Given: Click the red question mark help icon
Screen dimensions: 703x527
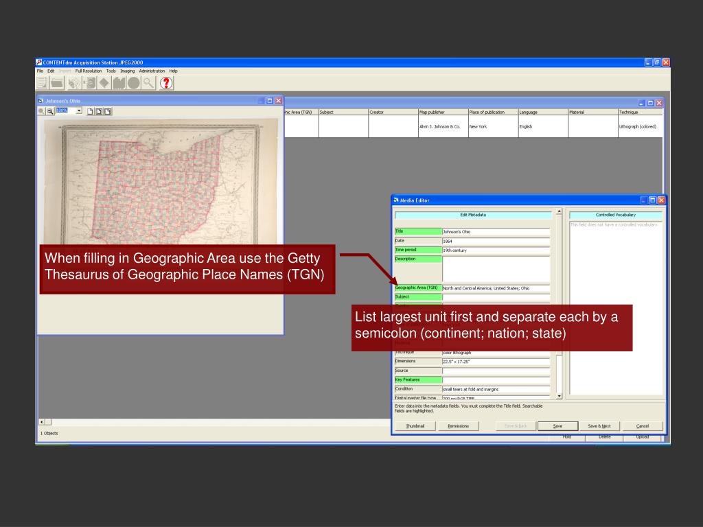Looking at the screenshot, I should (166, 83).
